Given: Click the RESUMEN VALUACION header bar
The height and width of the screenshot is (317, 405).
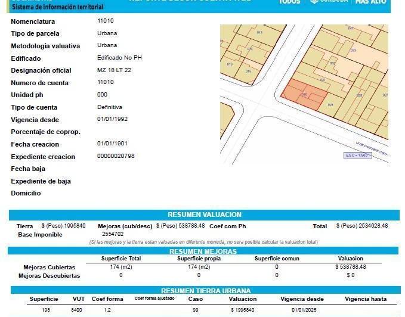Looking at the screenshot, I should pyautogui.click(x=204, y=215).
